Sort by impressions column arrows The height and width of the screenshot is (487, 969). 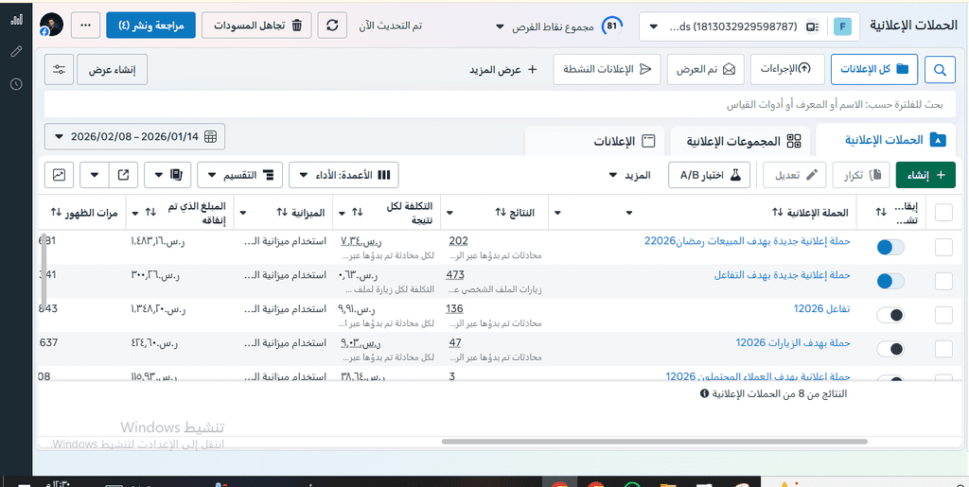[x=56, y=213]
